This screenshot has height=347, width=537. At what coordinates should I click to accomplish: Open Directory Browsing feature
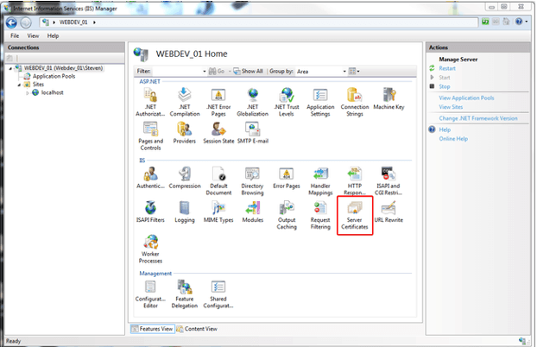252,181
